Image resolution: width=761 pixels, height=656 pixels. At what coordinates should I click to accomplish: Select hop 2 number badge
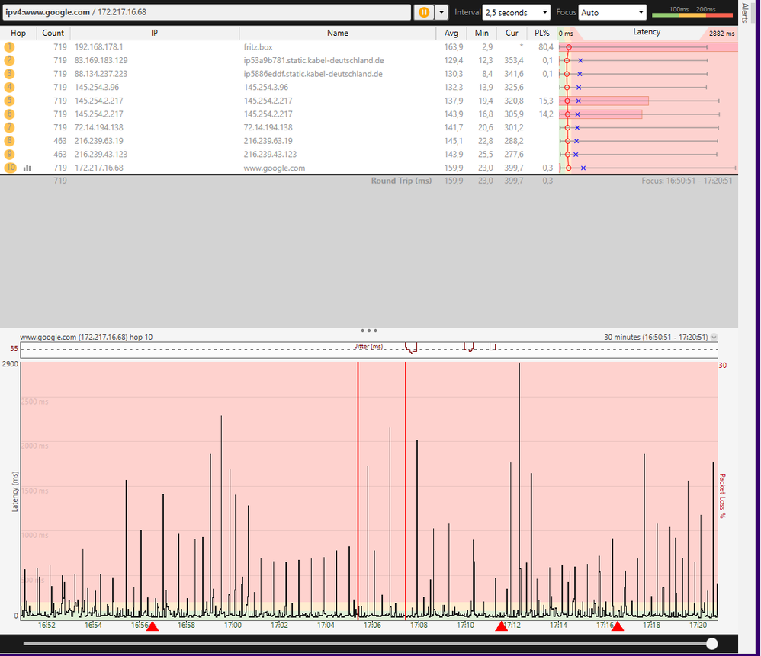pyautogui.click(x=10, y=61)
